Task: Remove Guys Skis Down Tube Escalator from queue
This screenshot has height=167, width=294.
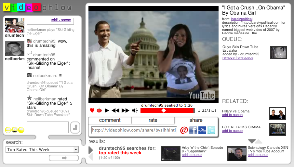Action: pos(238,58)
